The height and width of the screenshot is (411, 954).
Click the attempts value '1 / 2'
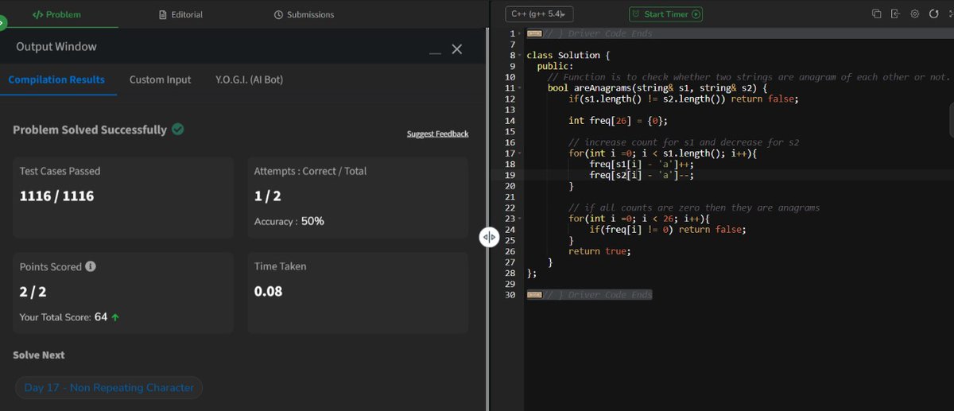click(267, 196)
